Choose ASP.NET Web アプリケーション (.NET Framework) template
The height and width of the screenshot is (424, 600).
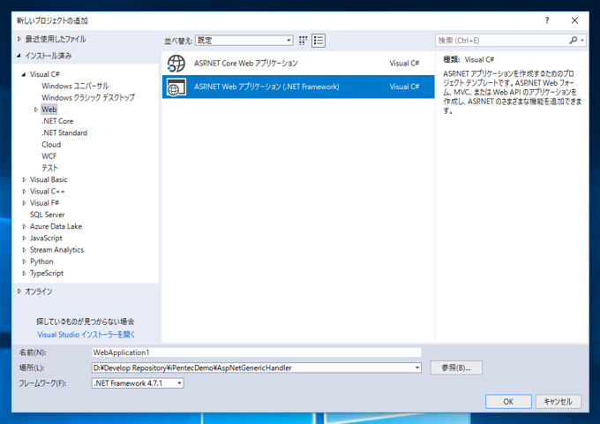point(298,87)
